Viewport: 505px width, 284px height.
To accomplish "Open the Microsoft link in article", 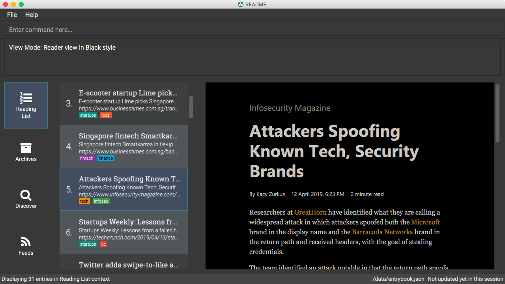I will [x=425, y=222].
